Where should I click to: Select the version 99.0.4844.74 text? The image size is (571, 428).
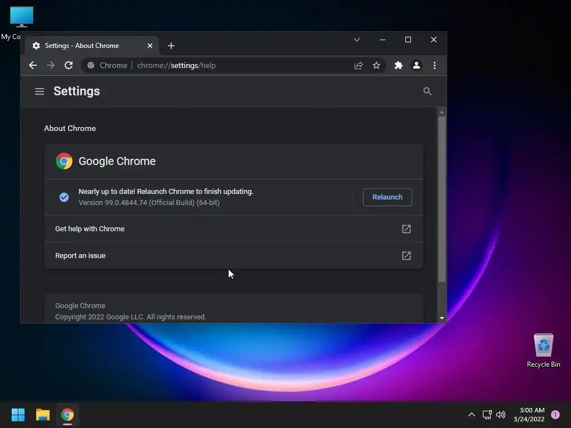click(149, 203)
